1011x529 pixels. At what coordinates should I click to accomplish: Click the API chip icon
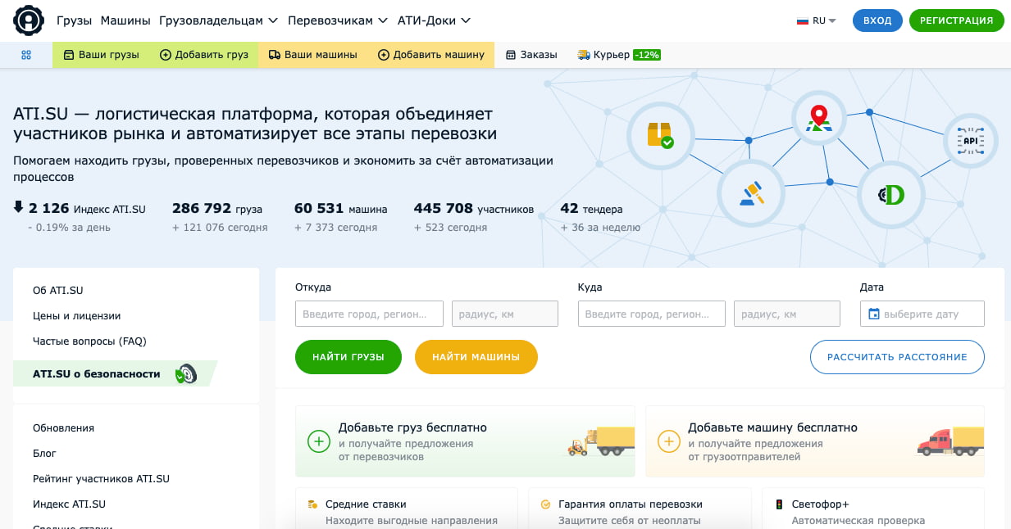971,141
